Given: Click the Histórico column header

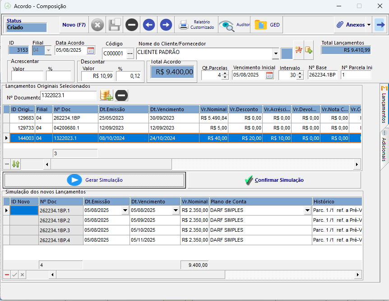Looking at the screenshot, I should (337, 202).
